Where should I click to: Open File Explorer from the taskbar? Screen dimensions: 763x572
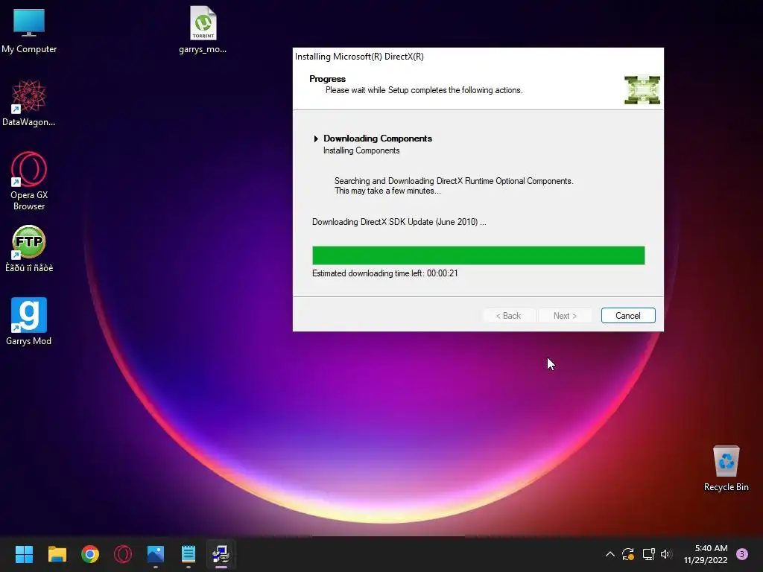[57, 554]
